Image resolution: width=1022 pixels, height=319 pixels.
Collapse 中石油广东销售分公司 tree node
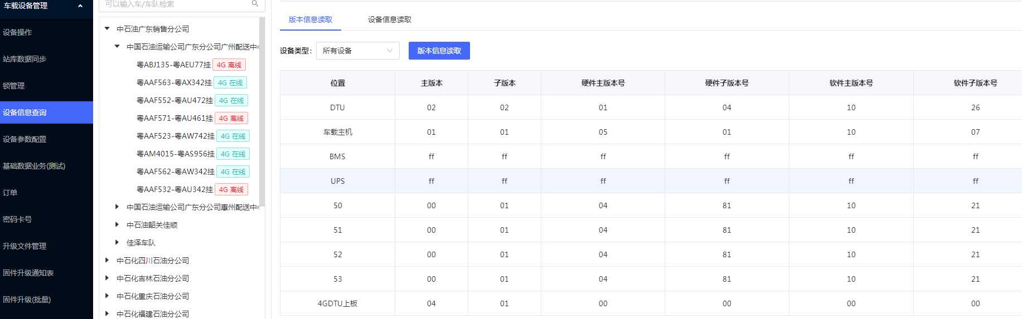coord(107,29)
